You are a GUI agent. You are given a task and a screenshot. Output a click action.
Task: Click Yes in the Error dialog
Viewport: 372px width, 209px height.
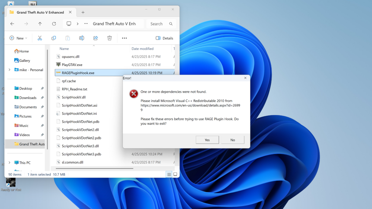(x=207, y=140)
